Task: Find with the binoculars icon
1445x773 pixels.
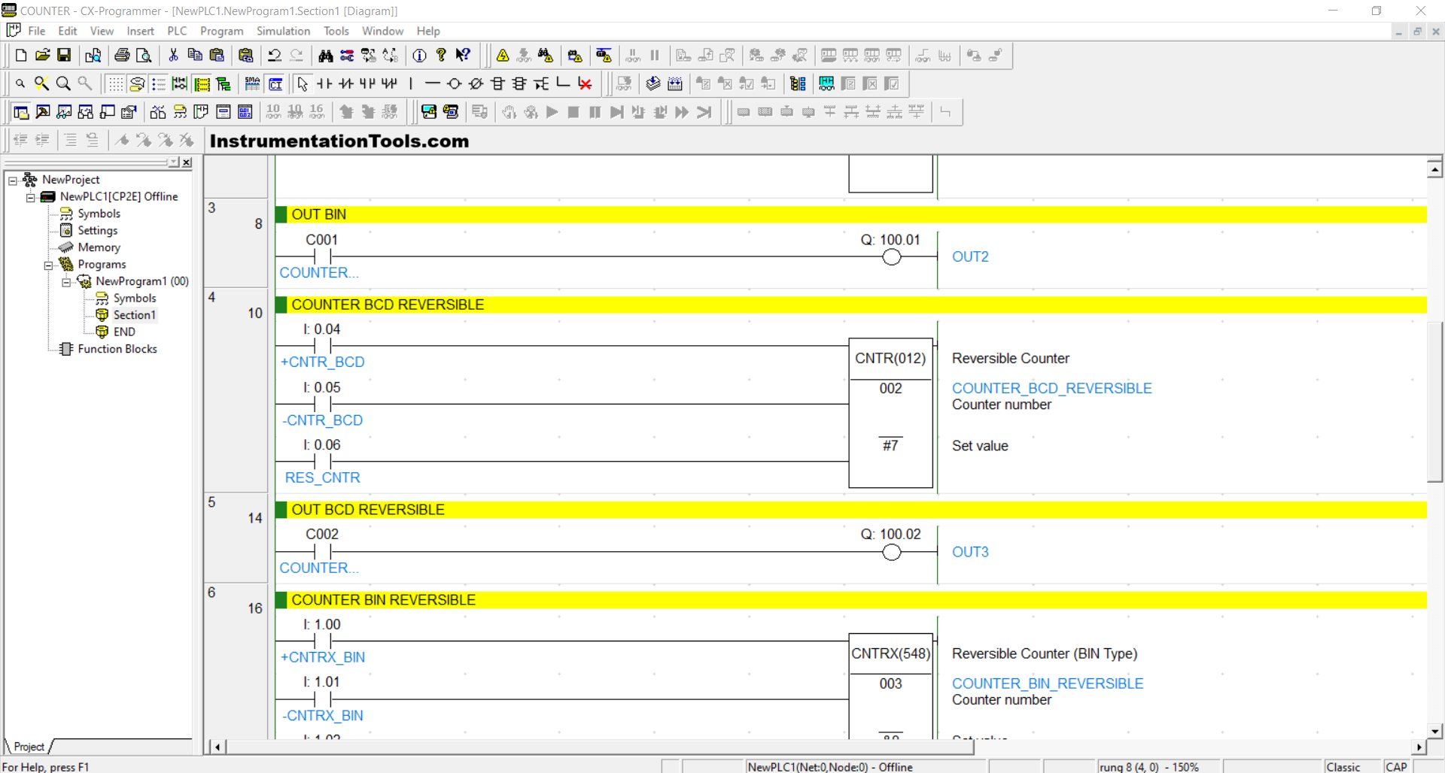Action: pos(325,55)
